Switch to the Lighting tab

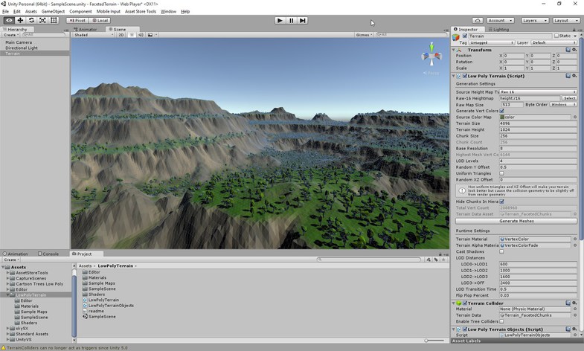point(498,29)
